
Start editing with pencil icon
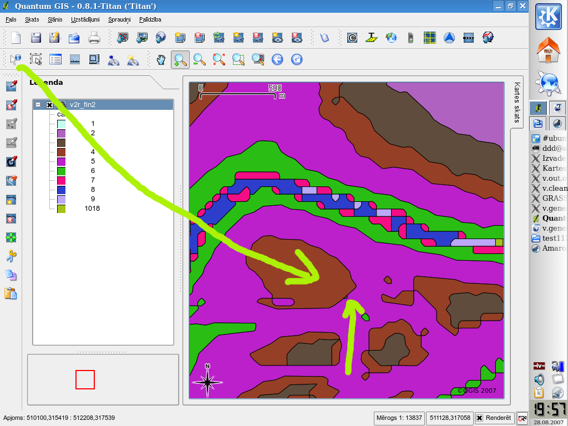point(11,86)
